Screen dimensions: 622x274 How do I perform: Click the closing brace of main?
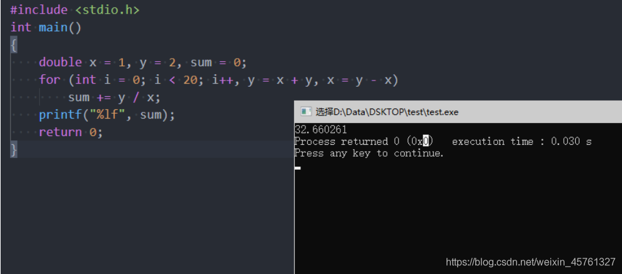[14, 150]
